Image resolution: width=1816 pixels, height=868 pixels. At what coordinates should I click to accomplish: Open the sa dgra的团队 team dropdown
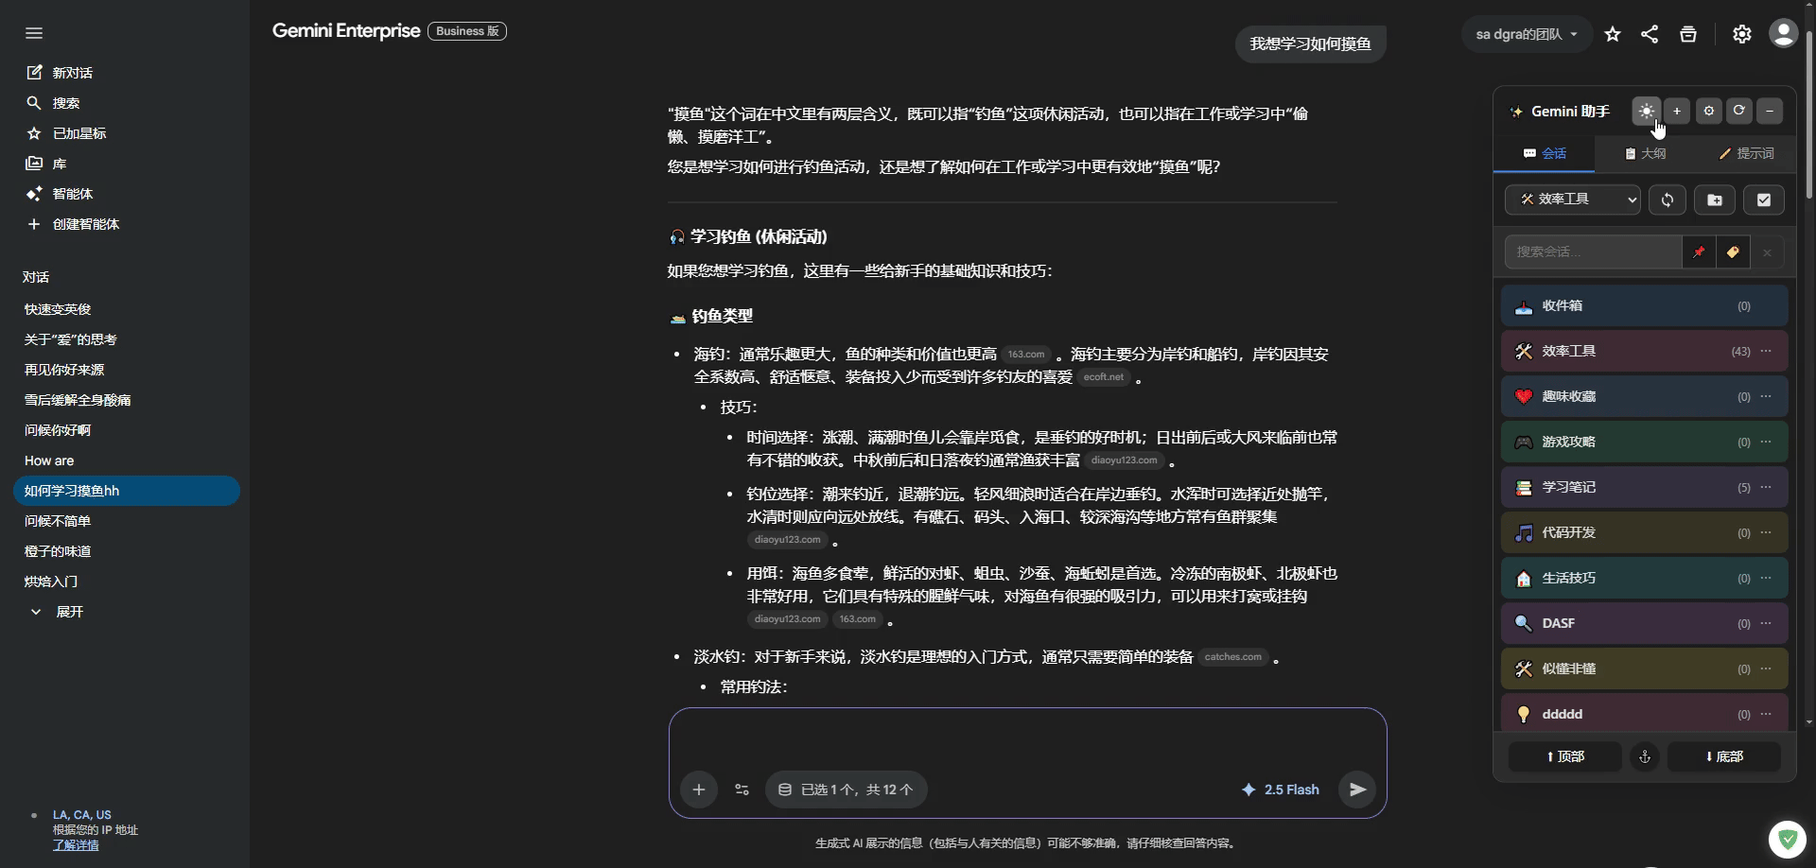(x=1526, y=34)
